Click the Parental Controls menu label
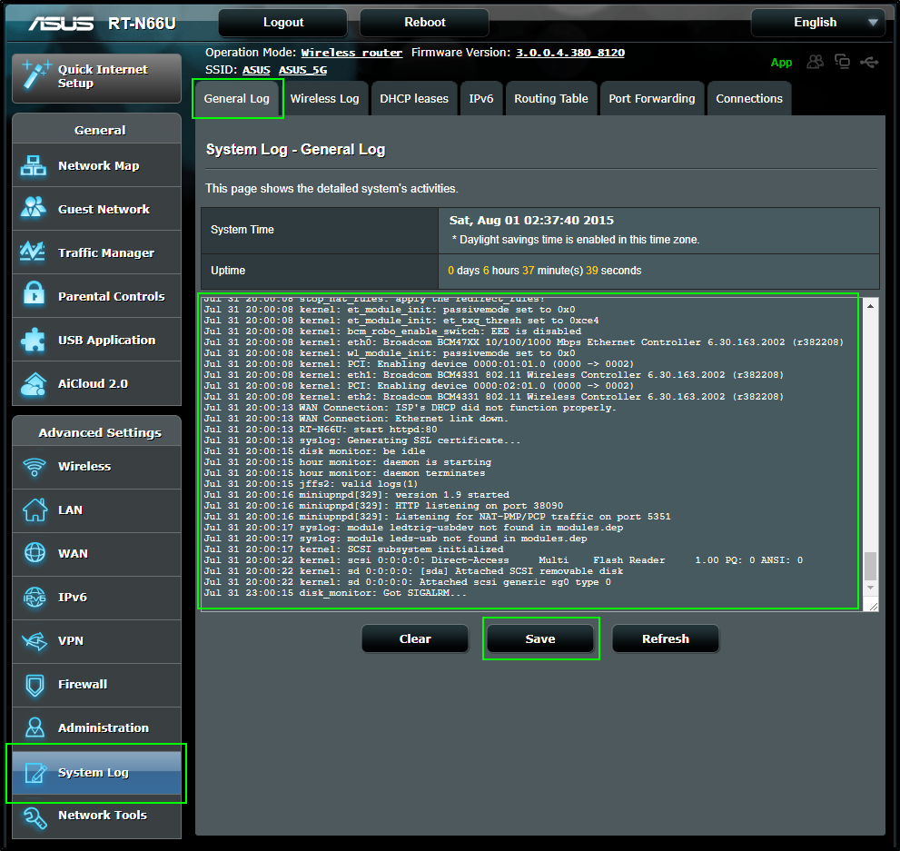 point(112,297)
